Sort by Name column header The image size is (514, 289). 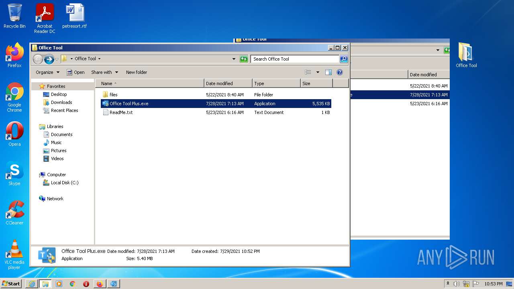150,83
